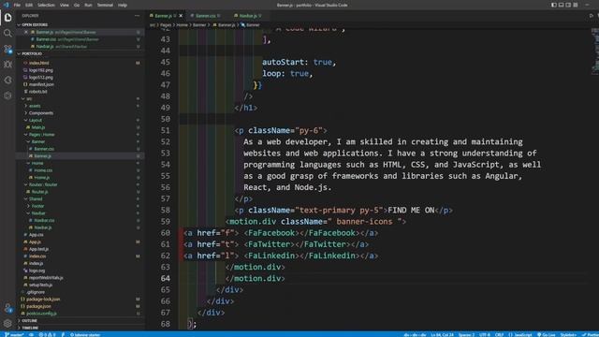Toggle the primary side bar layout icon
This screenshot has height=337, width=599.
[x=554, y=5]
